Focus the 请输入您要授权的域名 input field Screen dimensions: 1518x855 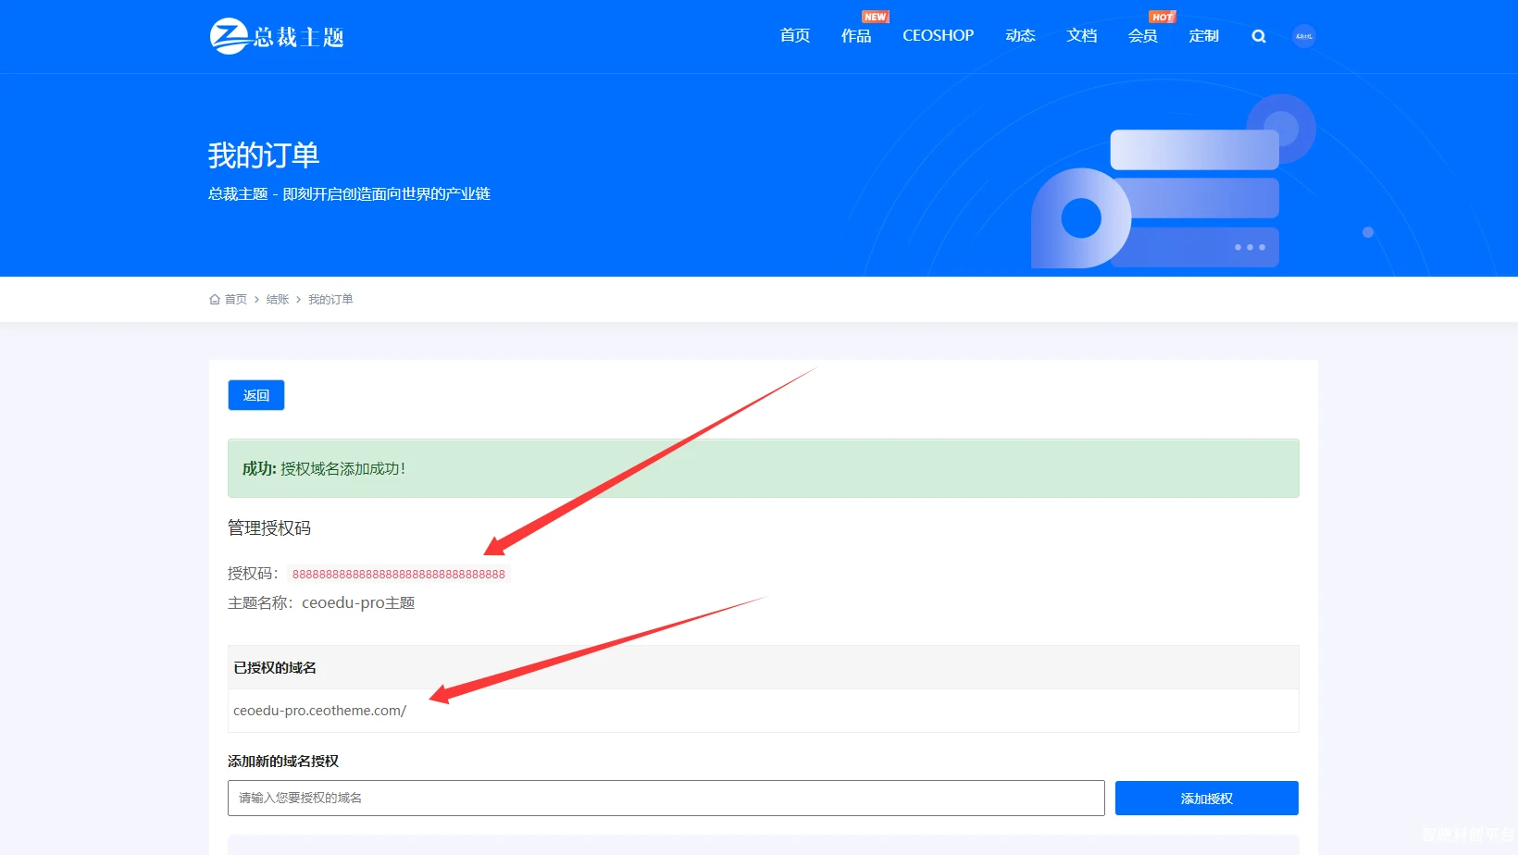(x=666, y=799)
